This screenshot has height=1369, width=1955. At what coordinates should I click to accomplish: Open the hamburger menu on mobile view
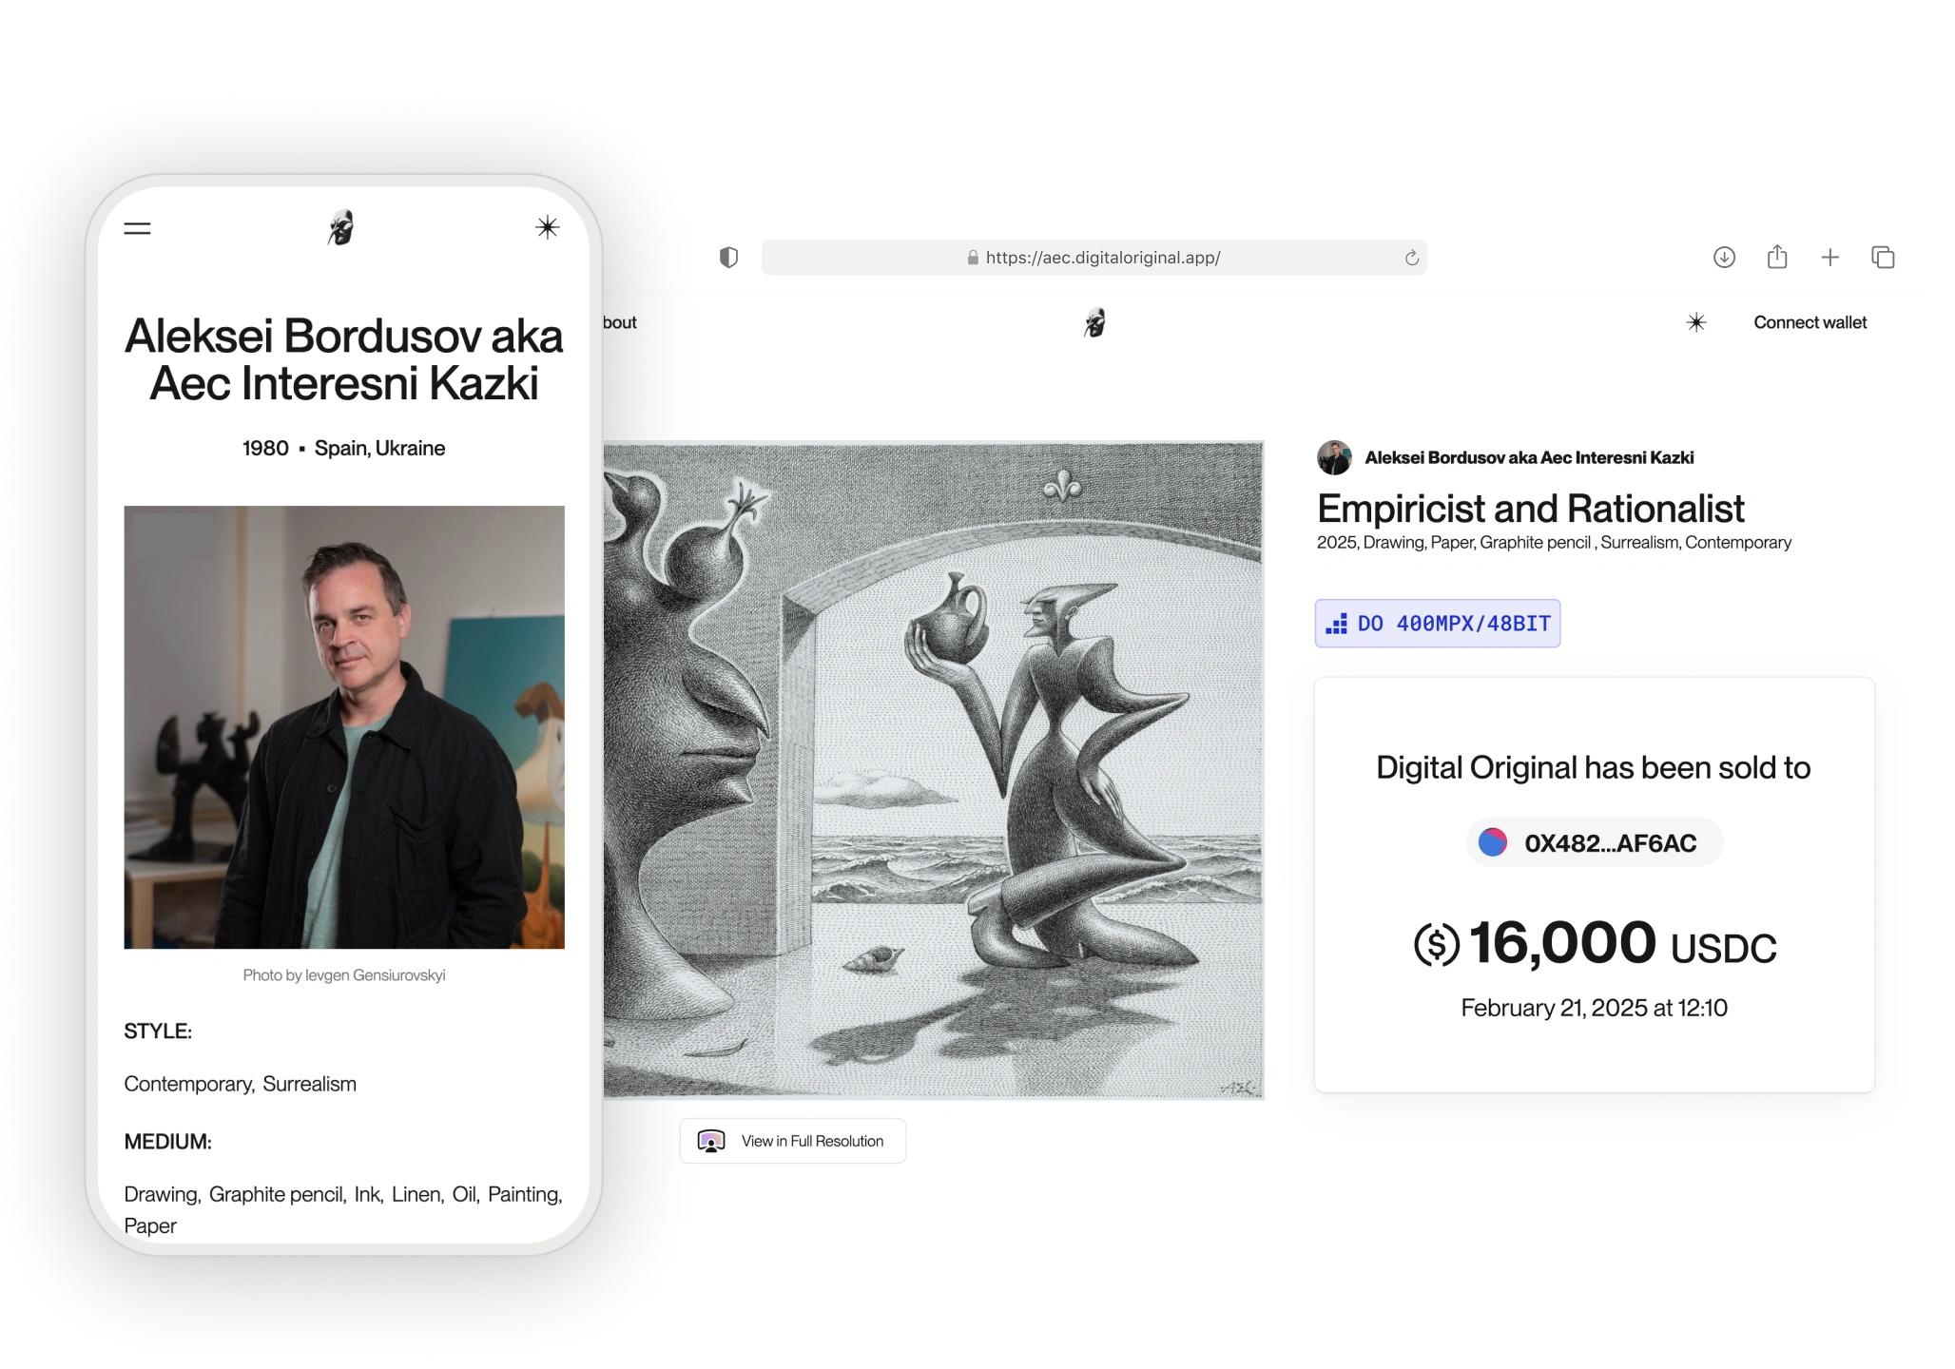(137, 228)
